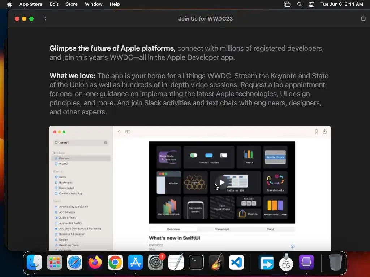Viewport: 370px width, 277px height.
Task: Click the bold "Glimpse the future of Apple platforms," text
Action: tap(112, 48)
